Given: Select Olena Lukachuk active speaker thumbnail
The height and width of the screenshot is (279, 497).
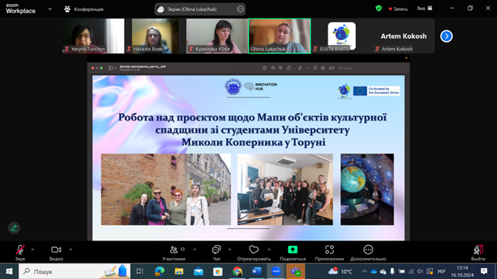Looking at the screenshot, I should point(280,36).
